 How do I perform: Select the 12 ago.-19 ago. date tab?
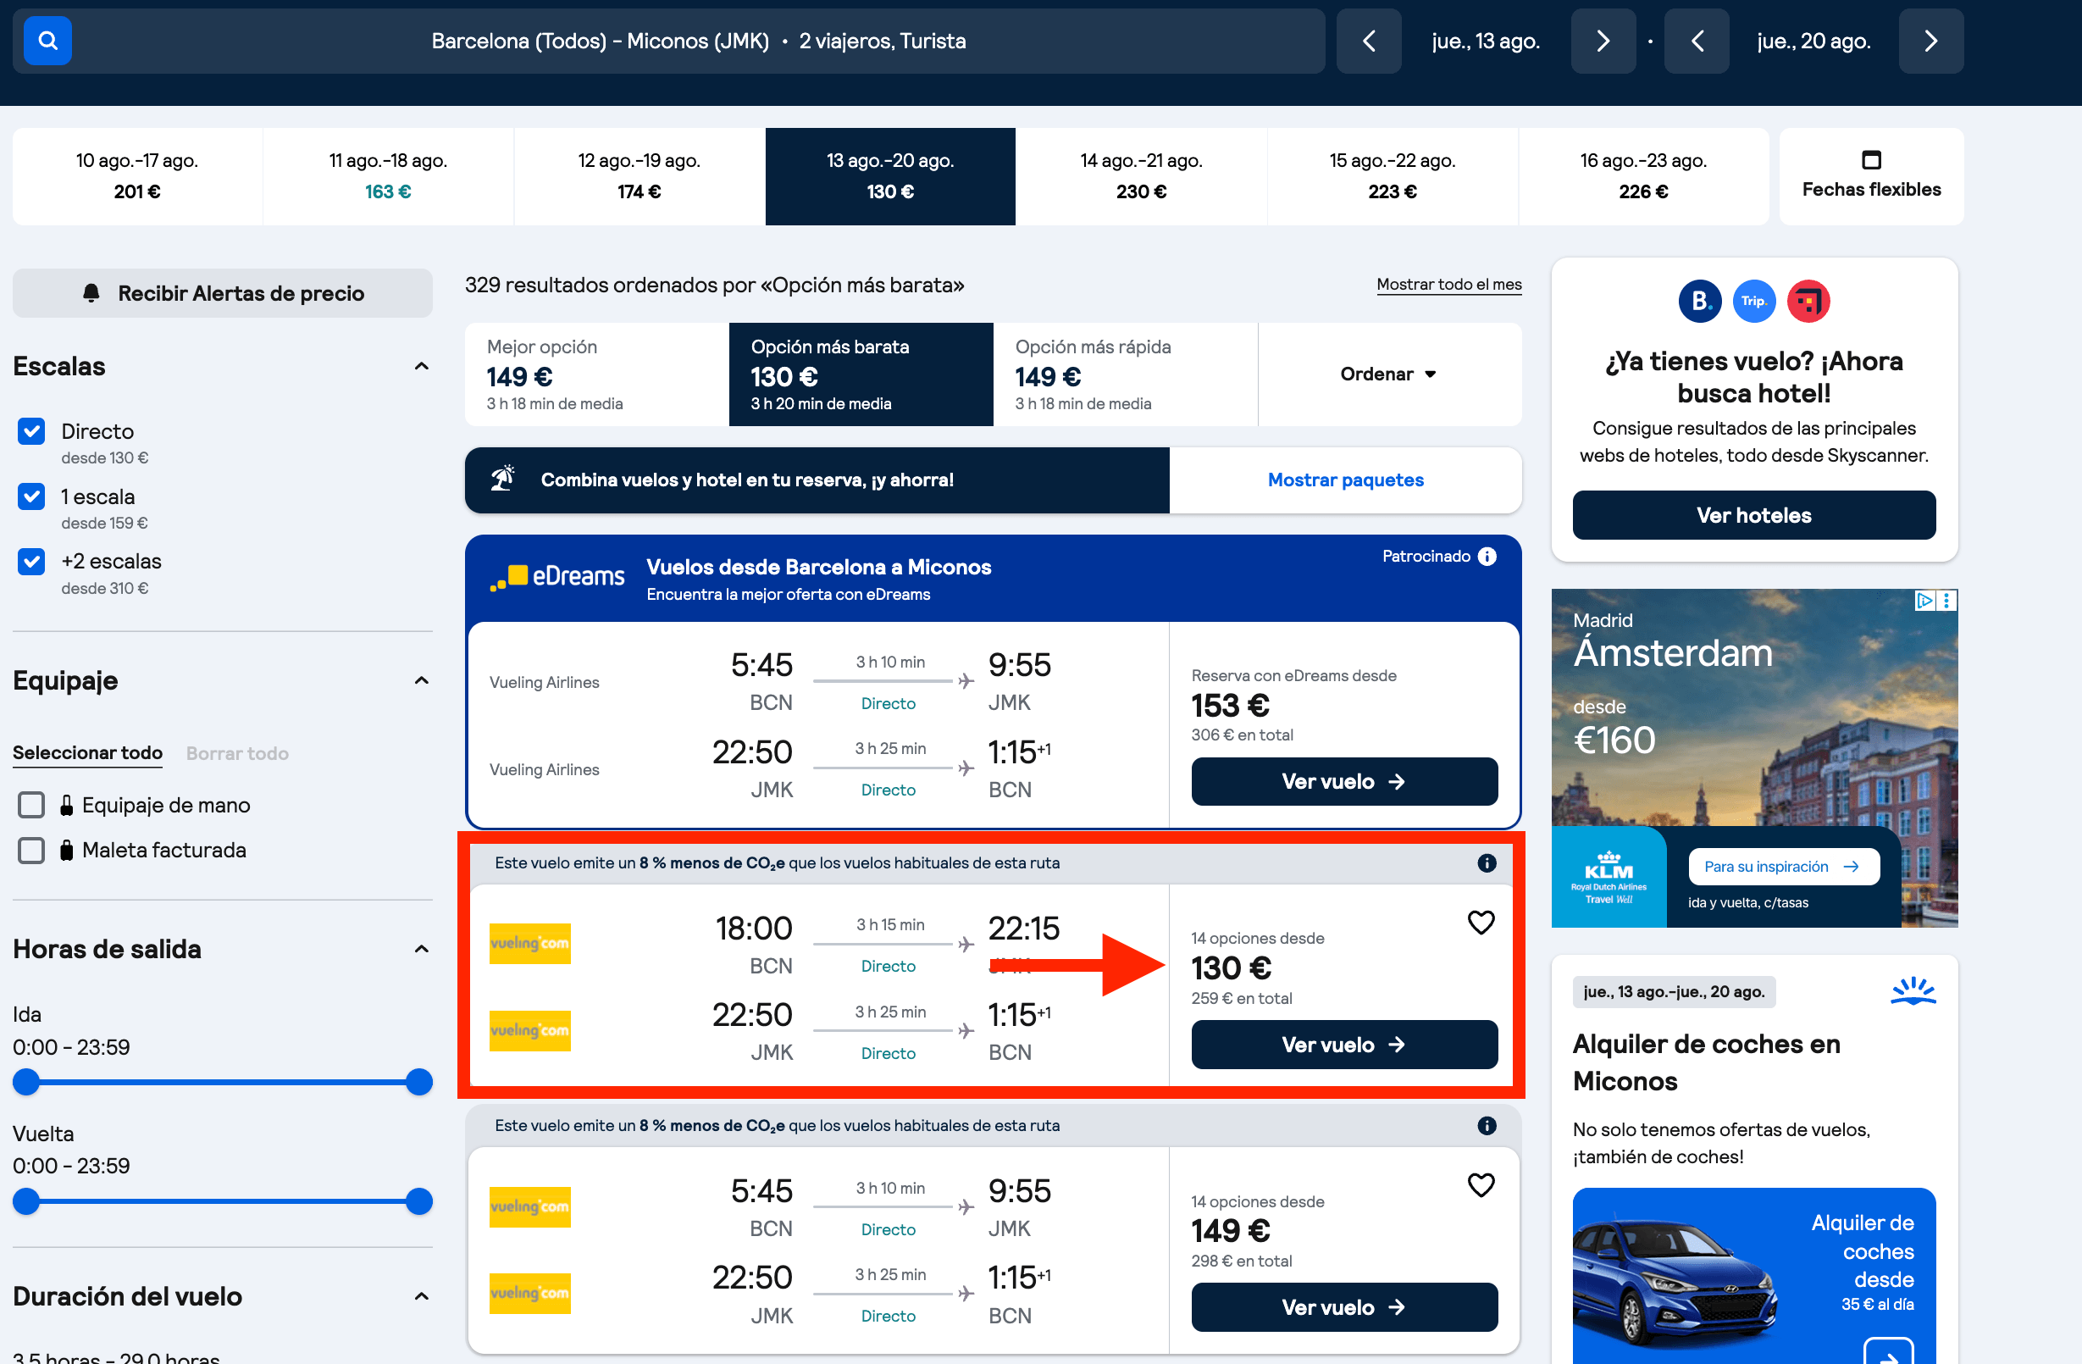coord(640,176)
